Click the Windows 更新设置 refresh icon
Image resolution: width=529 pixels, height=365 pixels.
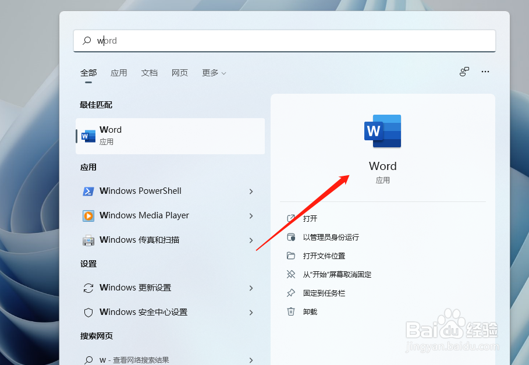(88, 288)
